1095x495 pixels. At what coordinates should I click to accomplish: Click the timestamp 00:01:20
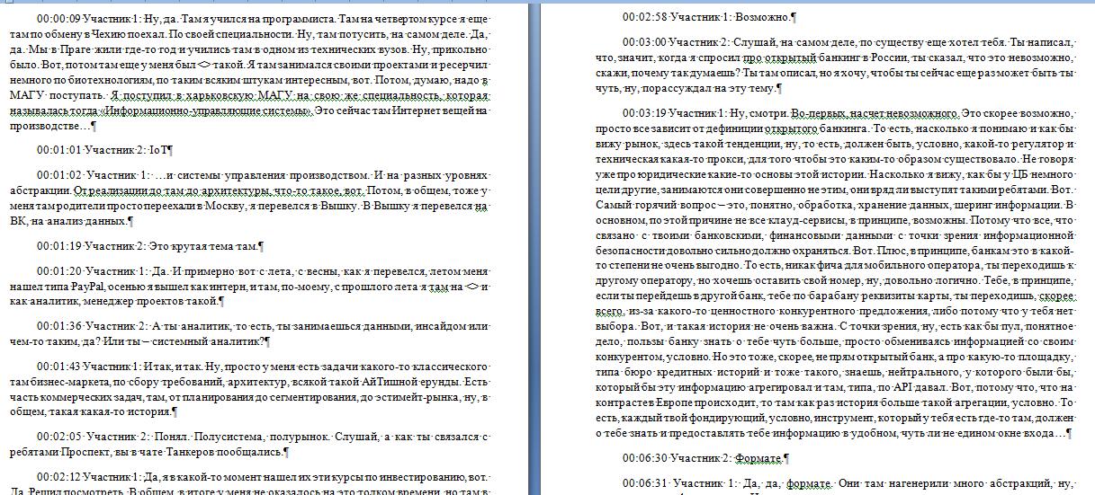pos(59,270)
